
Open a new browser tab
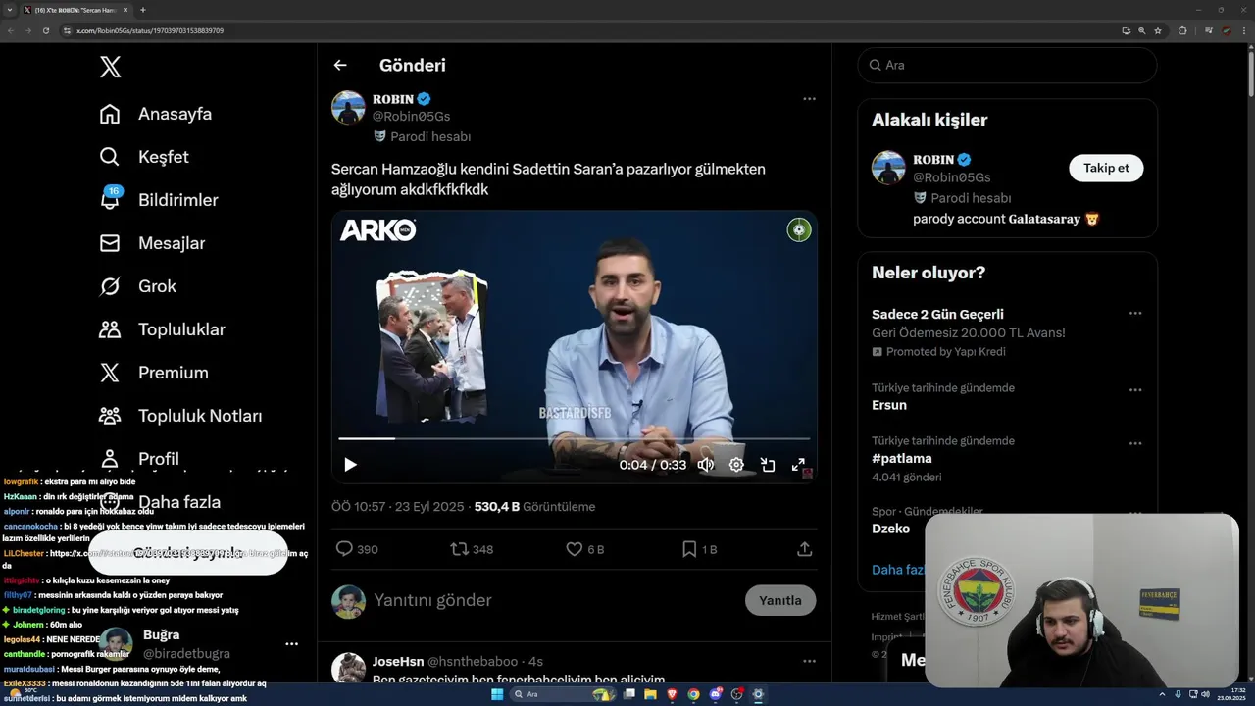[x=143, y=10]
